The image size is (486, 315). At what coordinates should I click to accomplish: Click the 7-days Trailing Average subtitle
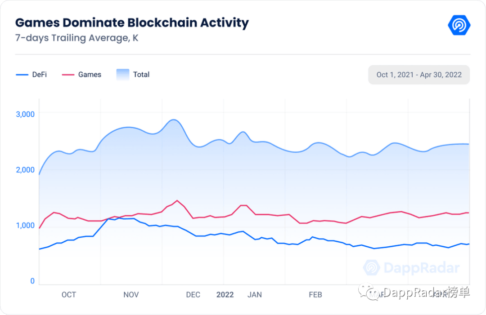point(76,38)
